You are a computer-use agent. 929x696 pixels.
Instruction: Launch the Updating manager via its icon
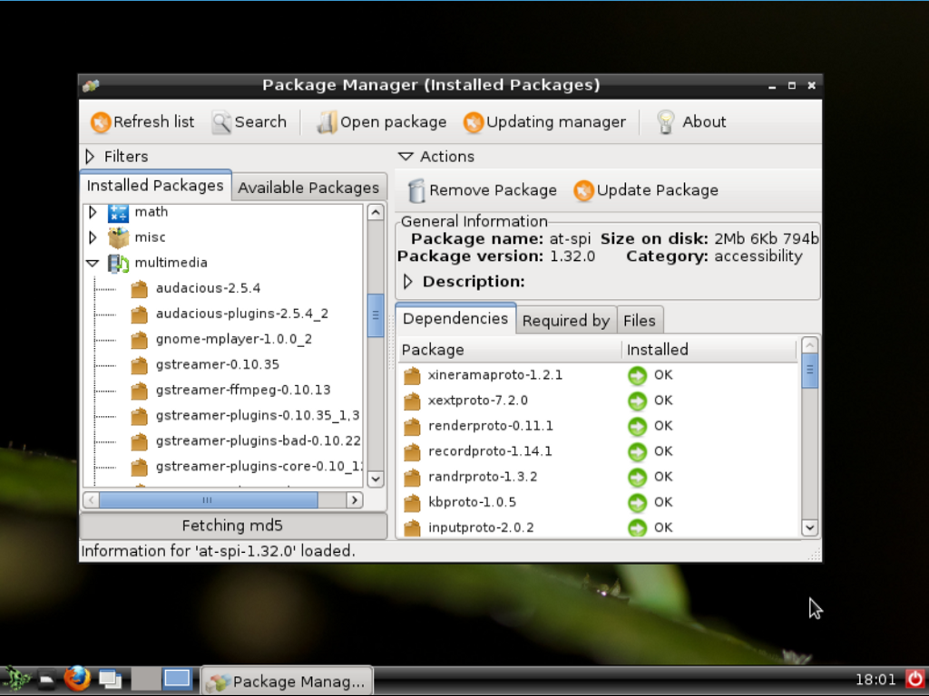[474, 122]
